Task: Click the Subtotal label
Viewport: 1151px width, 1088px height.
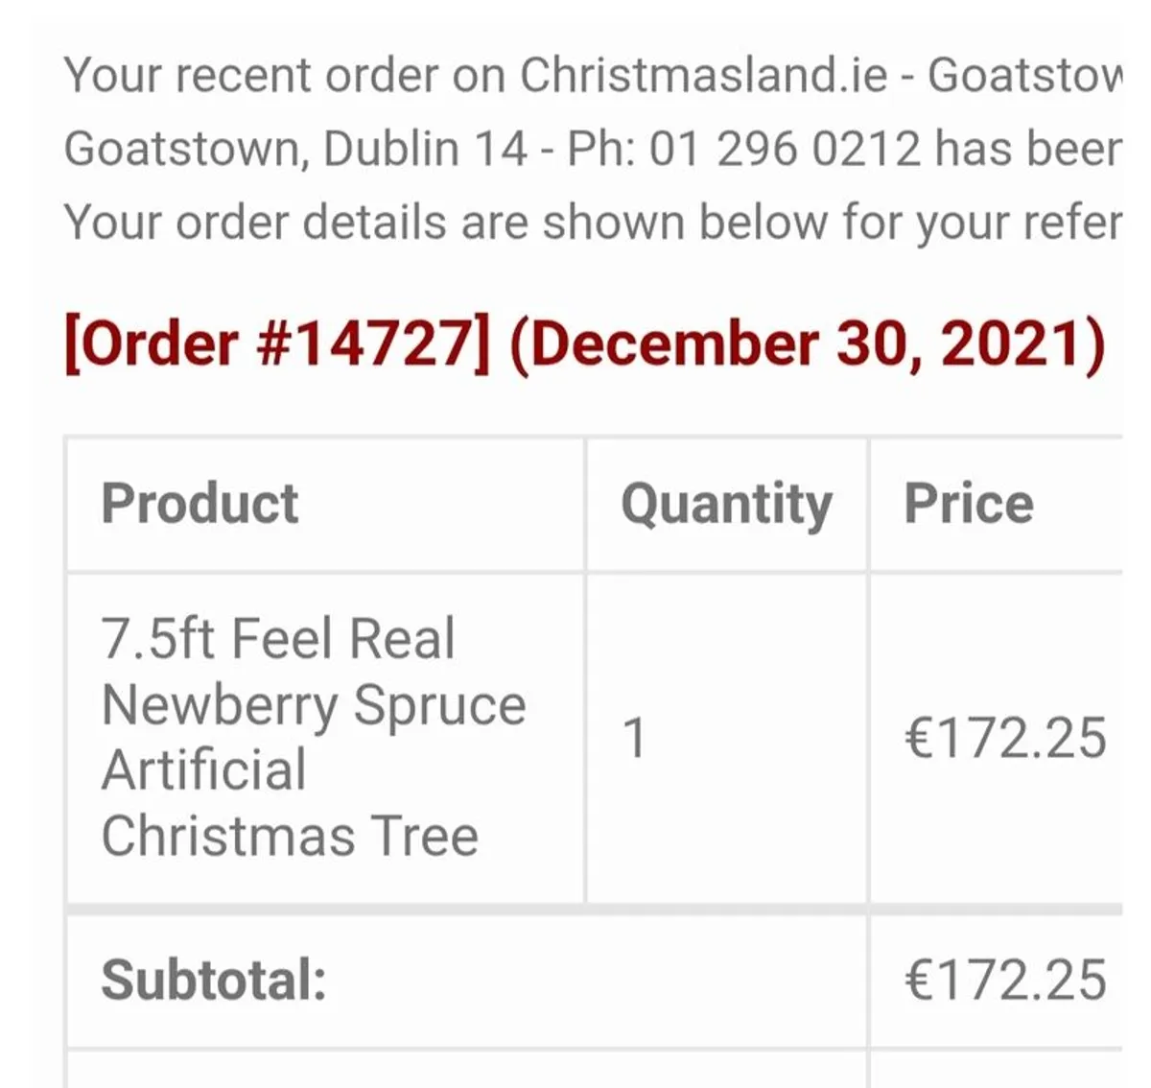Action: point(214,981)
